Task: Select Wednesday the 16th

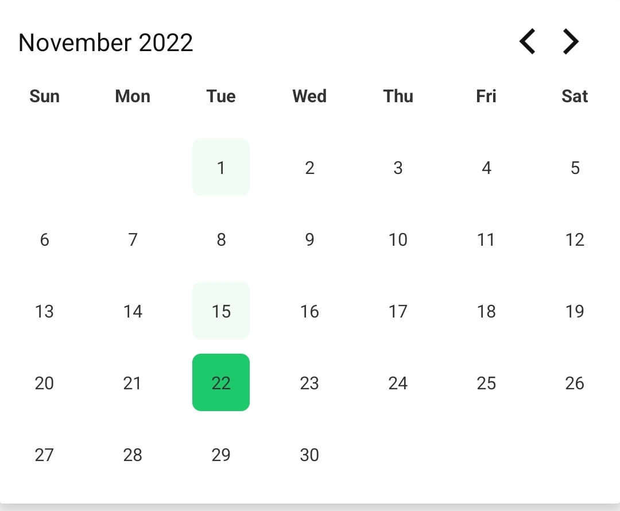Action: point(309,311)
